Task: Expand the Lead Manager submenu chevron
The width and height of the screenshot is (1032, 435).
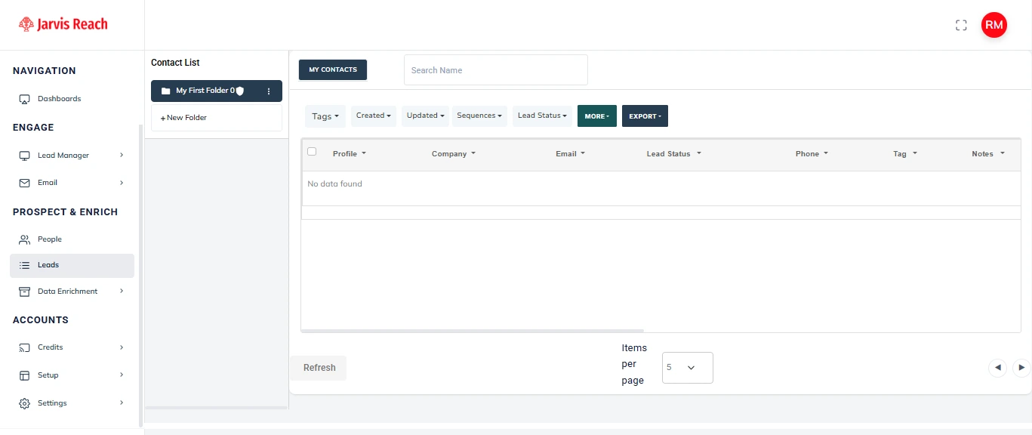Action: point(122,156)
